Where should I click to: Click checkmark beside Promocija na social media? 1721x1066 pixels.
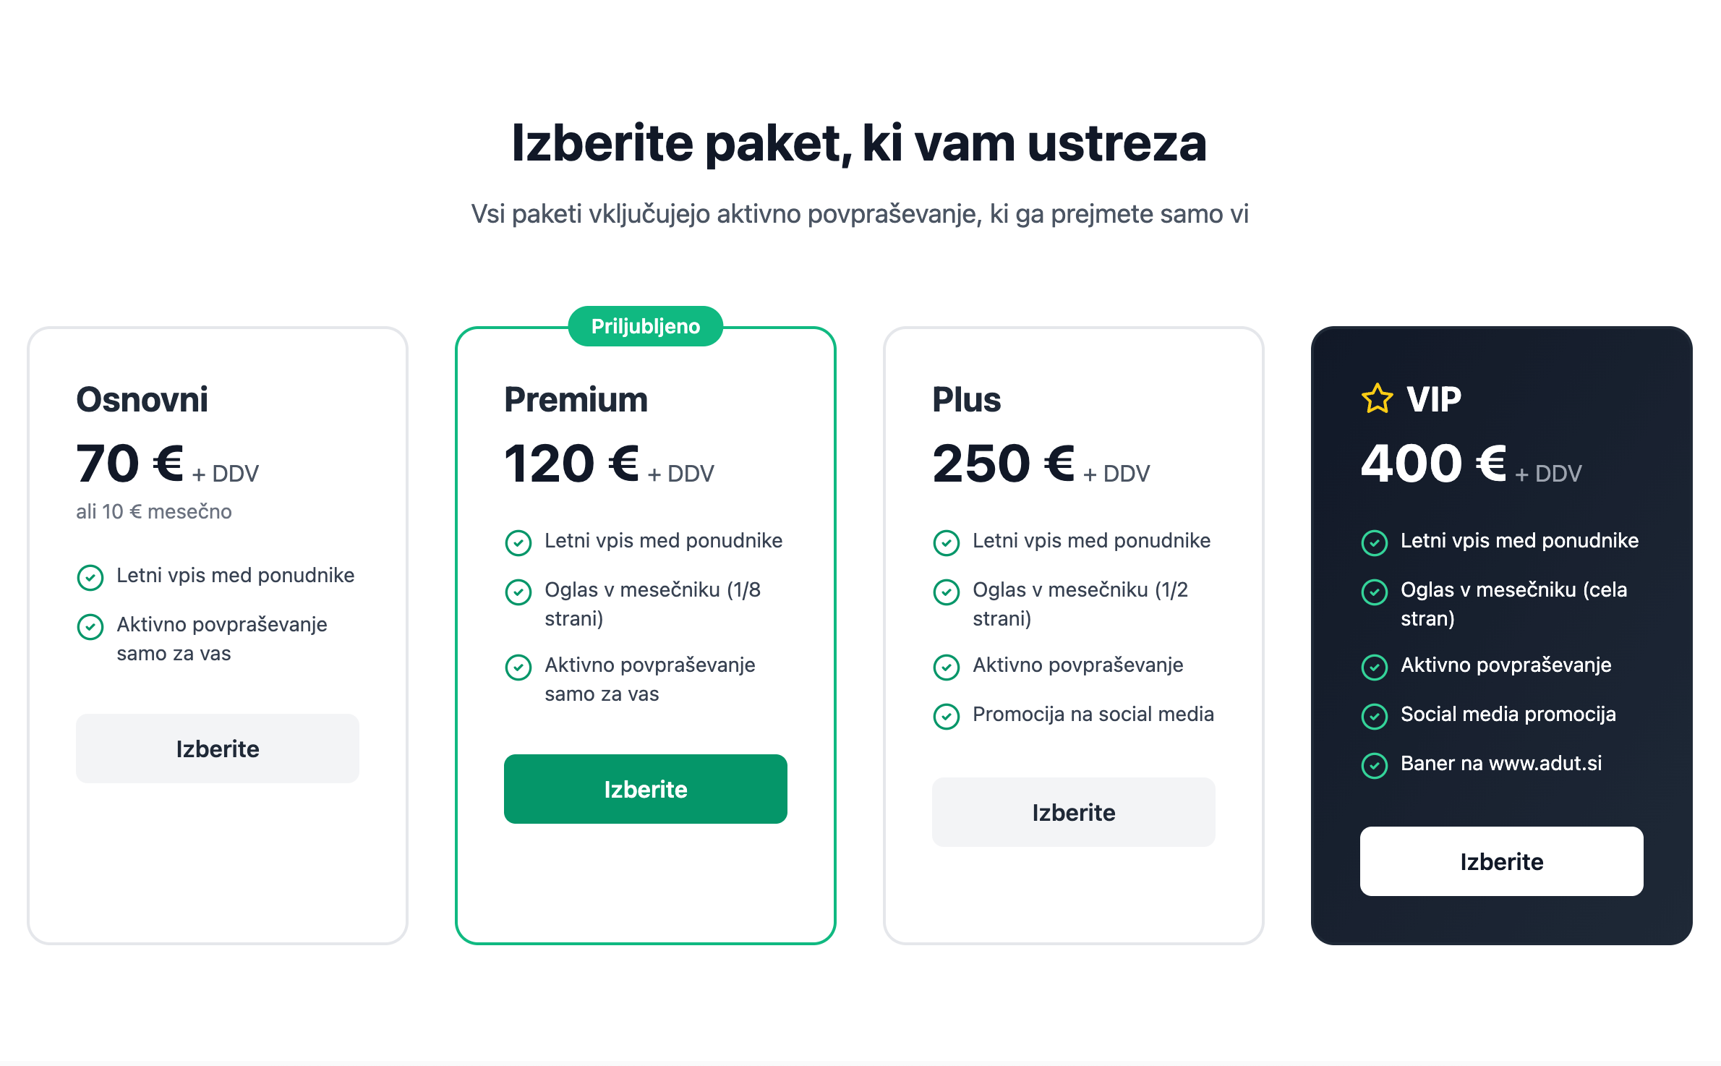(946, 716)
